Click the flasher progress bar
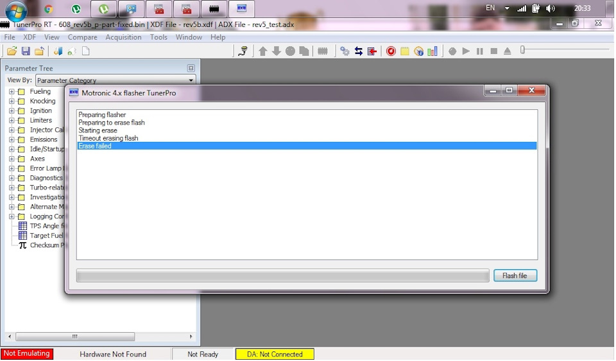This screenshot has width=616, height=361. point(283,276)
